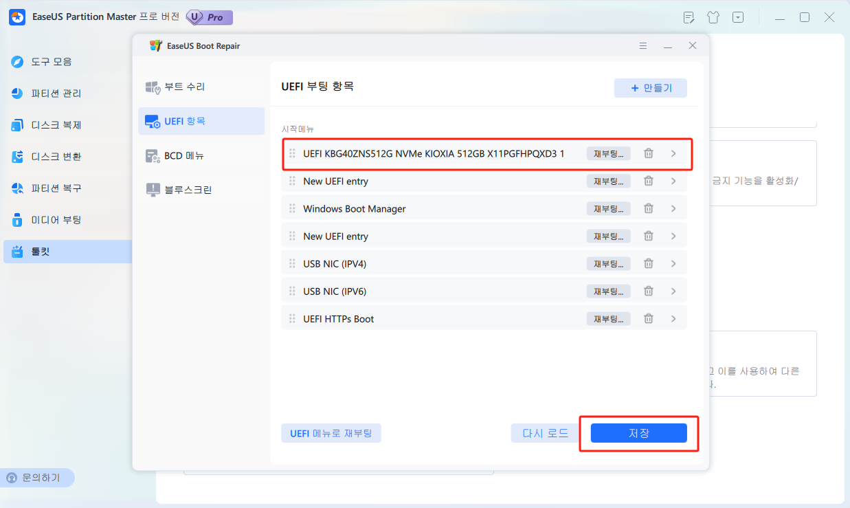
Task: Expand the USB NIC (IPV6) entry
Action: coord(673,291)
